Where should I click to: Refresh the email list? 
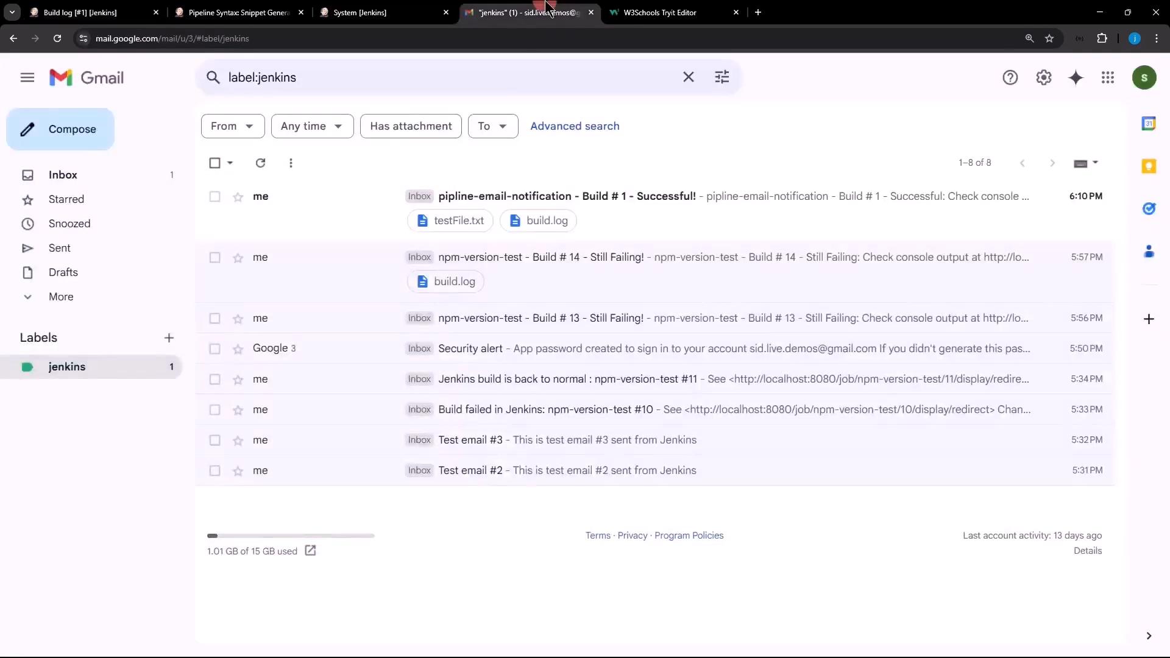(x=260, y=163)
